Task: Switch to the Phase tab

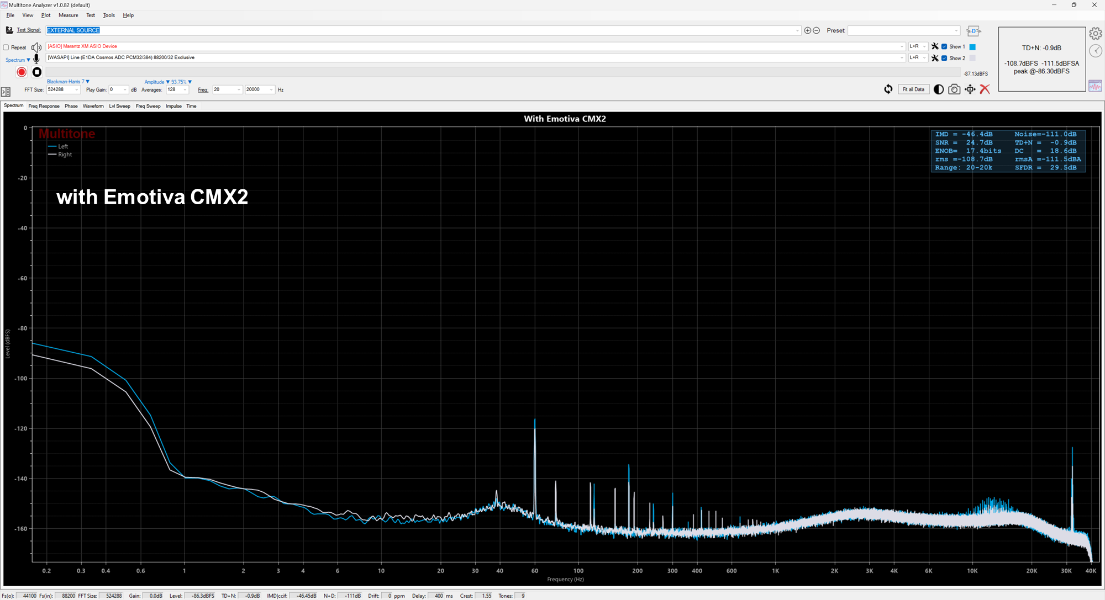Action: point(71,106)
